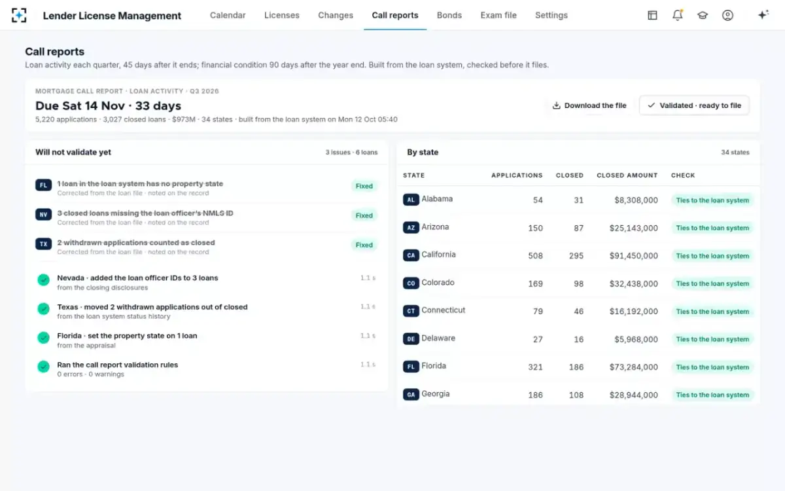Click Florida's applications value 321

coord(536,367)
